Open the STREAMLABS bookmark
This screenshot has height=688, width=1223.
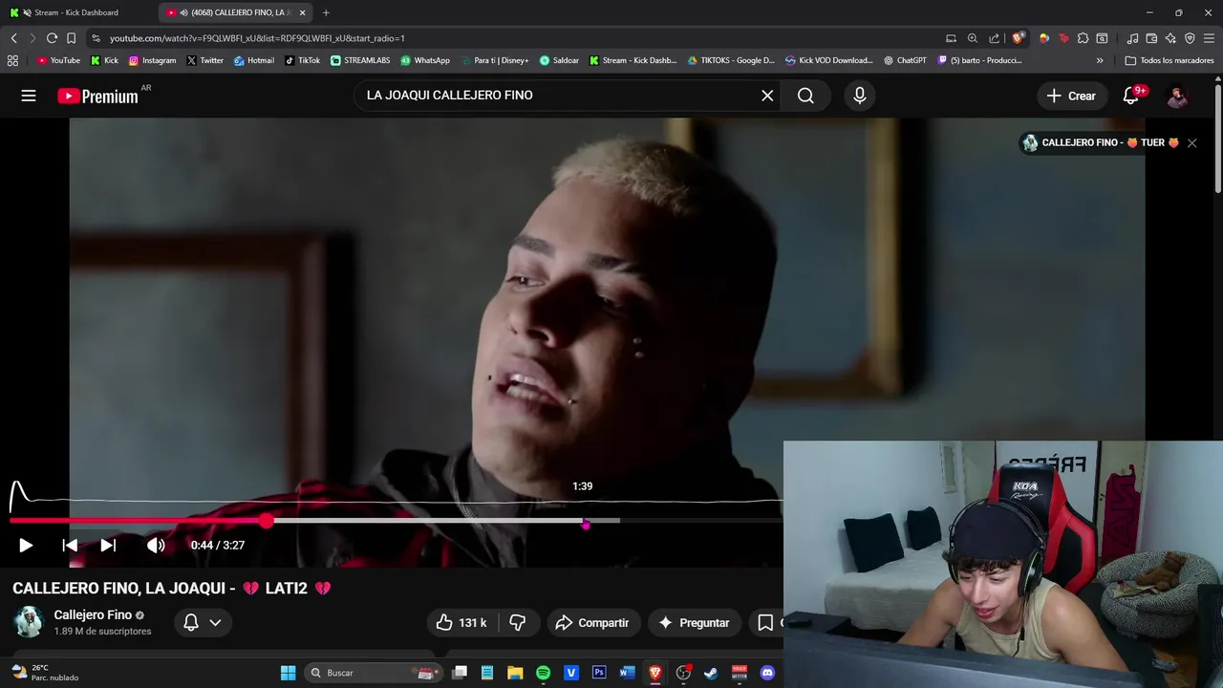tap(360, 60)
